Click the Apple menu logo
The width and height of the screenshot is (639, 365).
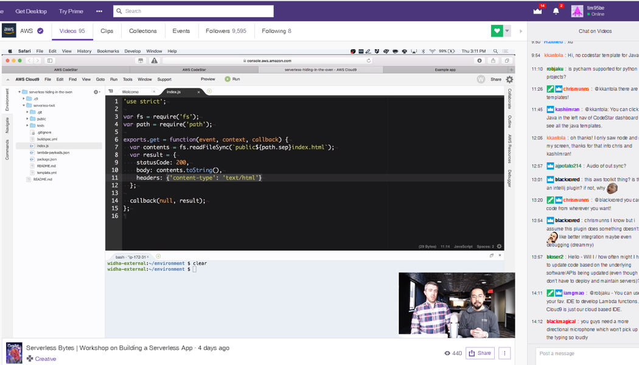coord(10,51)
